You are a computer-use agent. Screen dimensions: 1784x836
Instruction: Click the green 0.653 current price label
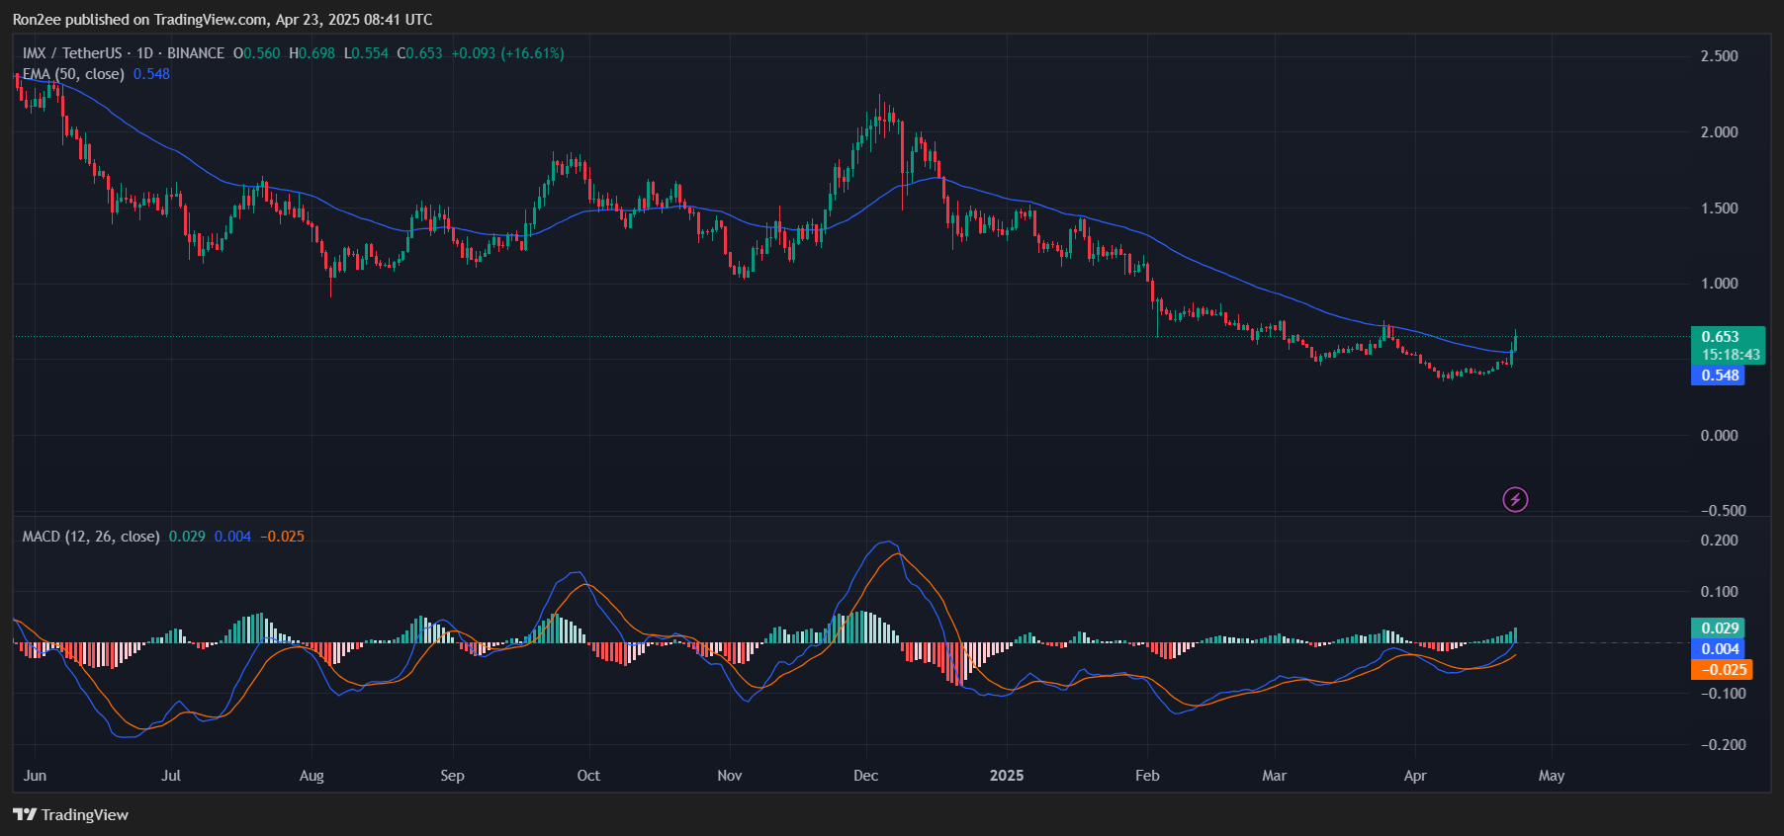coord(1721,337)
